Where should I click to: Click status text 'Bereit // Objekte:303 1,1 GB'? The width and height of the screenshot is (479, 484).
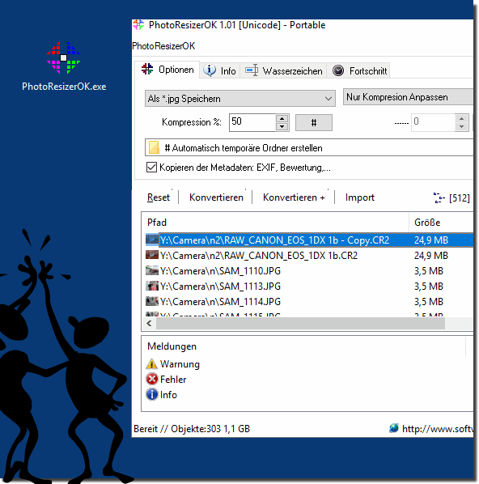tap(192, 429)
